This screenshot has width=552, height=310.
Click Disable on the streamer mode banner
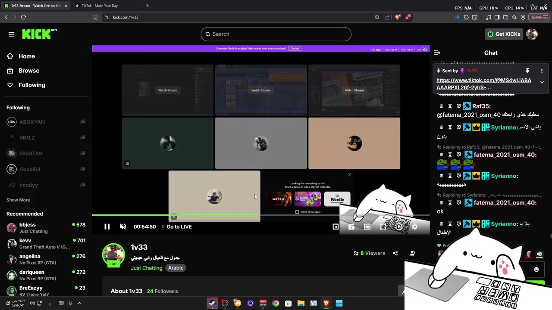pyautogui.click(x=295, y=49)
